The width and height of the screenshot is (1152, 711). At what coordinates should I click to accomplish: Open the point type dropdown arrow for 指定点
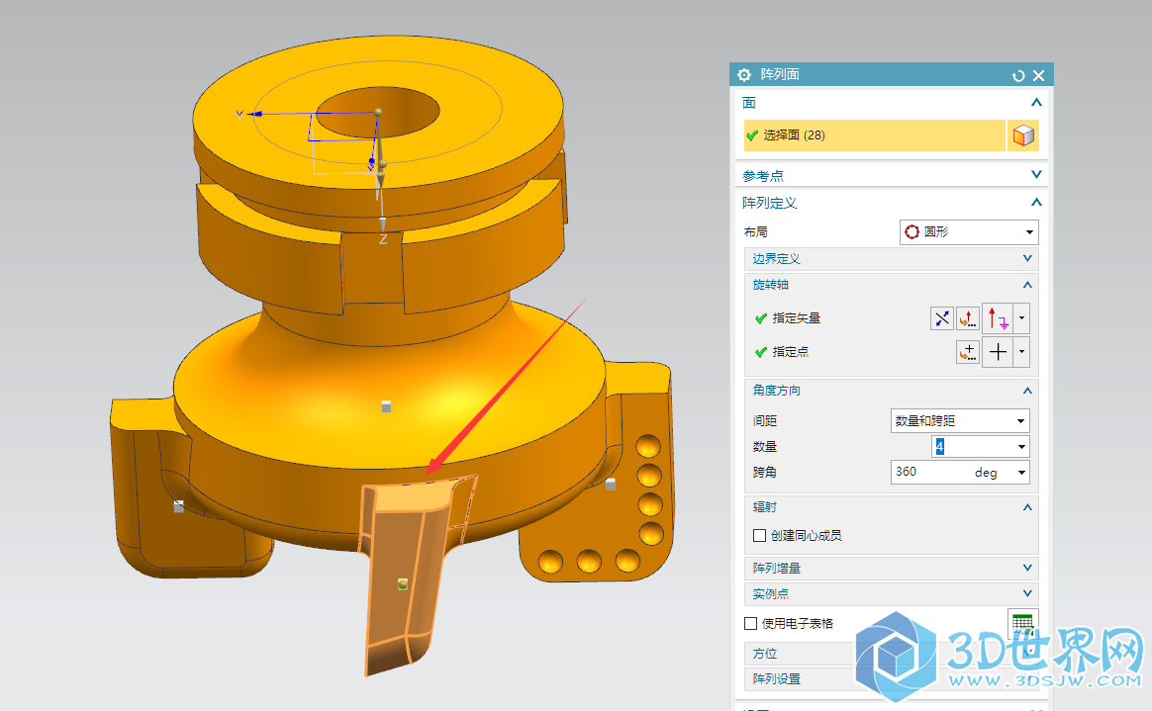point(1022,352)
